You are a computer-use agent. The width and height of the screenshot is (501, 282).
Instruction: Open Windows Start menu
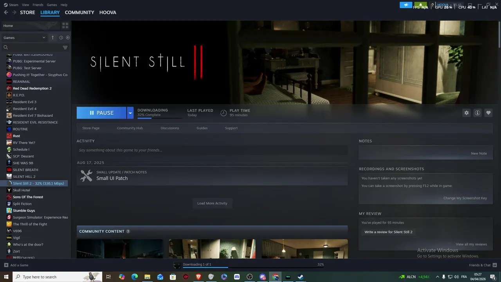[x=6, y=277]
